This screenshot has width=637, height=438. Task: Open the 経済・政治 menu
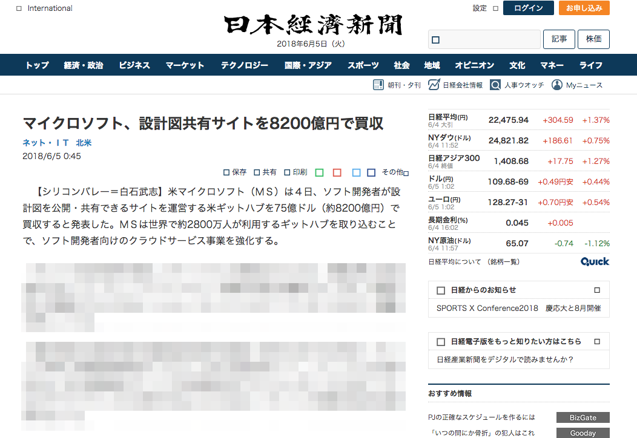(x=84, y=65)
